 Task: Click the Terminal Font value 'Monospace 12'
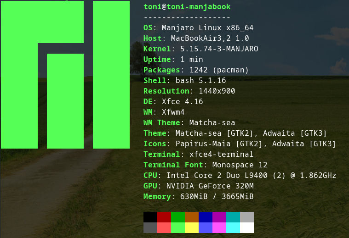click(x=240, y=165)
